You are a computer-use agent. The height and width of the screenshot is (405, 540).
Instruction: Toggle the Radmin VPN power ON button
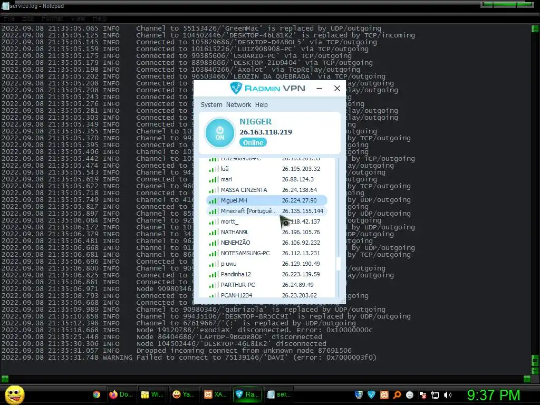point(220,132)
